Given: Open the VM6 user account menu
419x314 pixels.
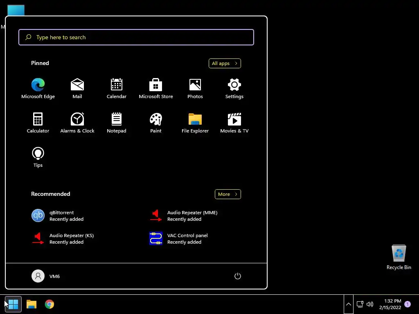Looking at the screenshot, I should tap(46, 276).
